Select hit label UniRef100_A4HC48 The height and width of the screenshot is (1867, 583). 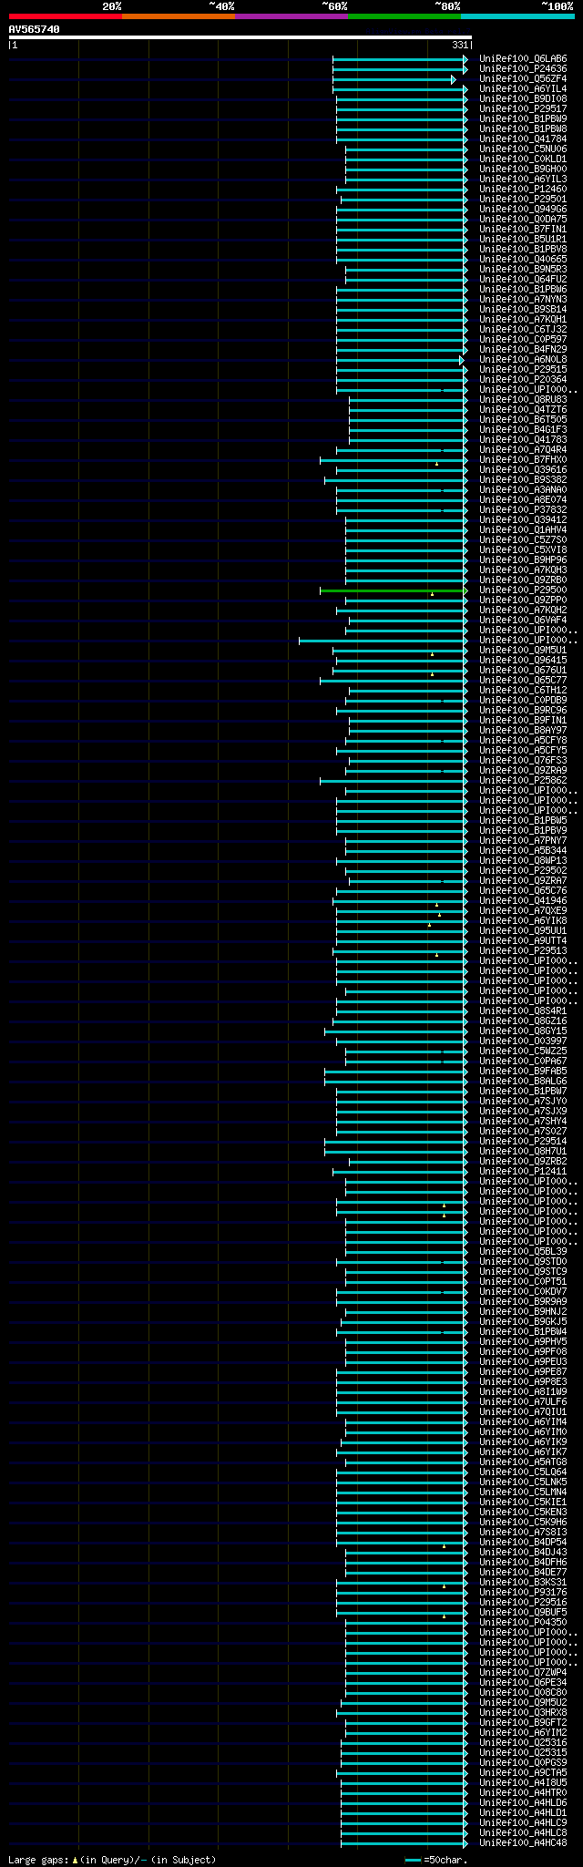523,1843
